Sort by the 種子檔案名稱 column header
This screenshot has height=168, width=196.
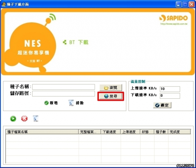[x=42, y=132]
